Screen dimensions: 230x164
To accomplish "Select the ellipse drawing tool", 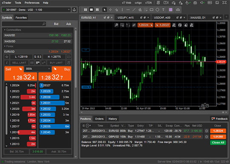I will (158, 10).
